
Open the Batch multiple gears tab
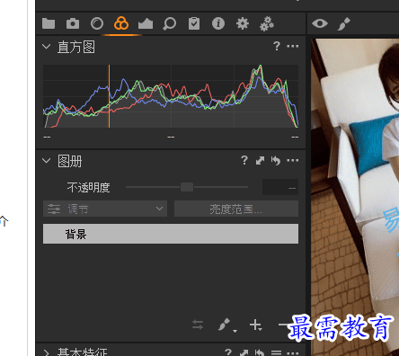(x=267, y=23)
